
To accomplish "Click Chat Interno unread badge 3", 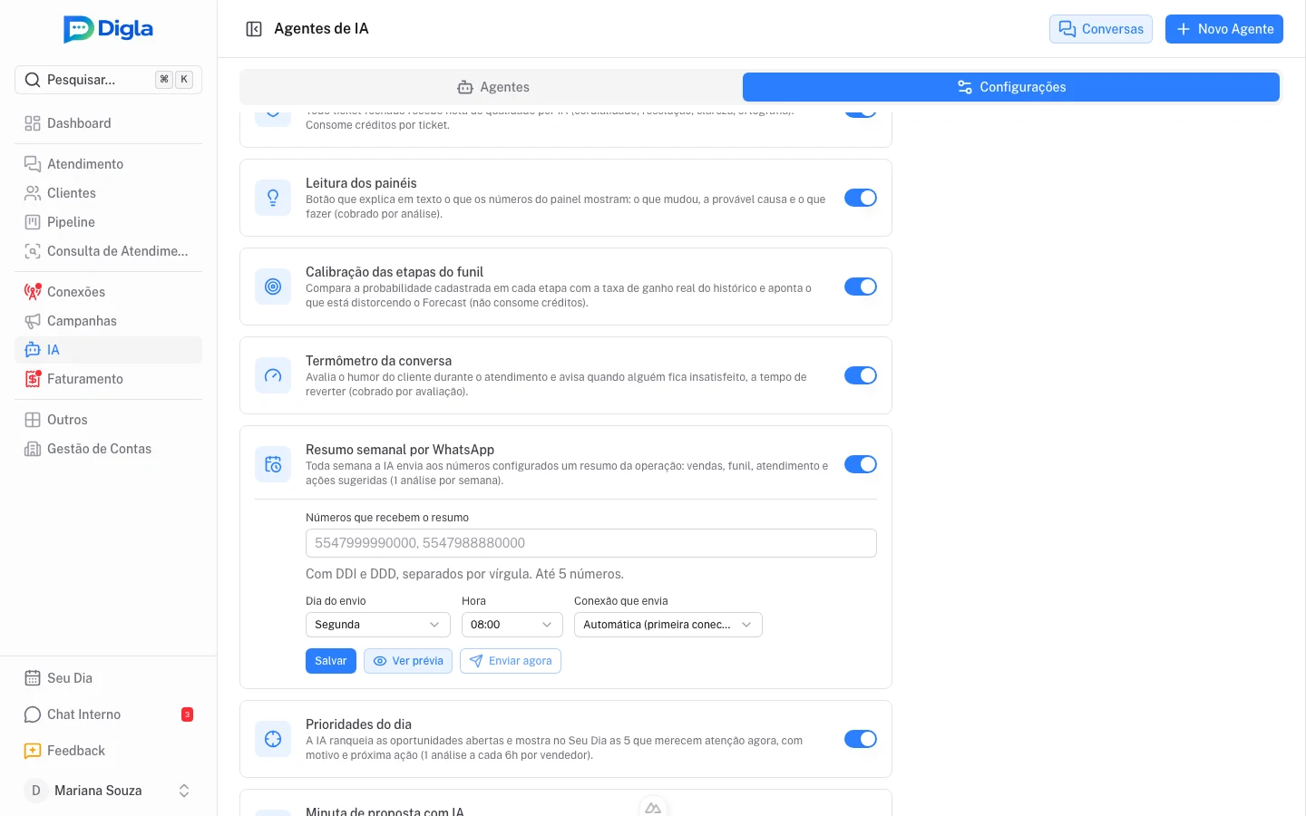I will (x=187, y=714).
